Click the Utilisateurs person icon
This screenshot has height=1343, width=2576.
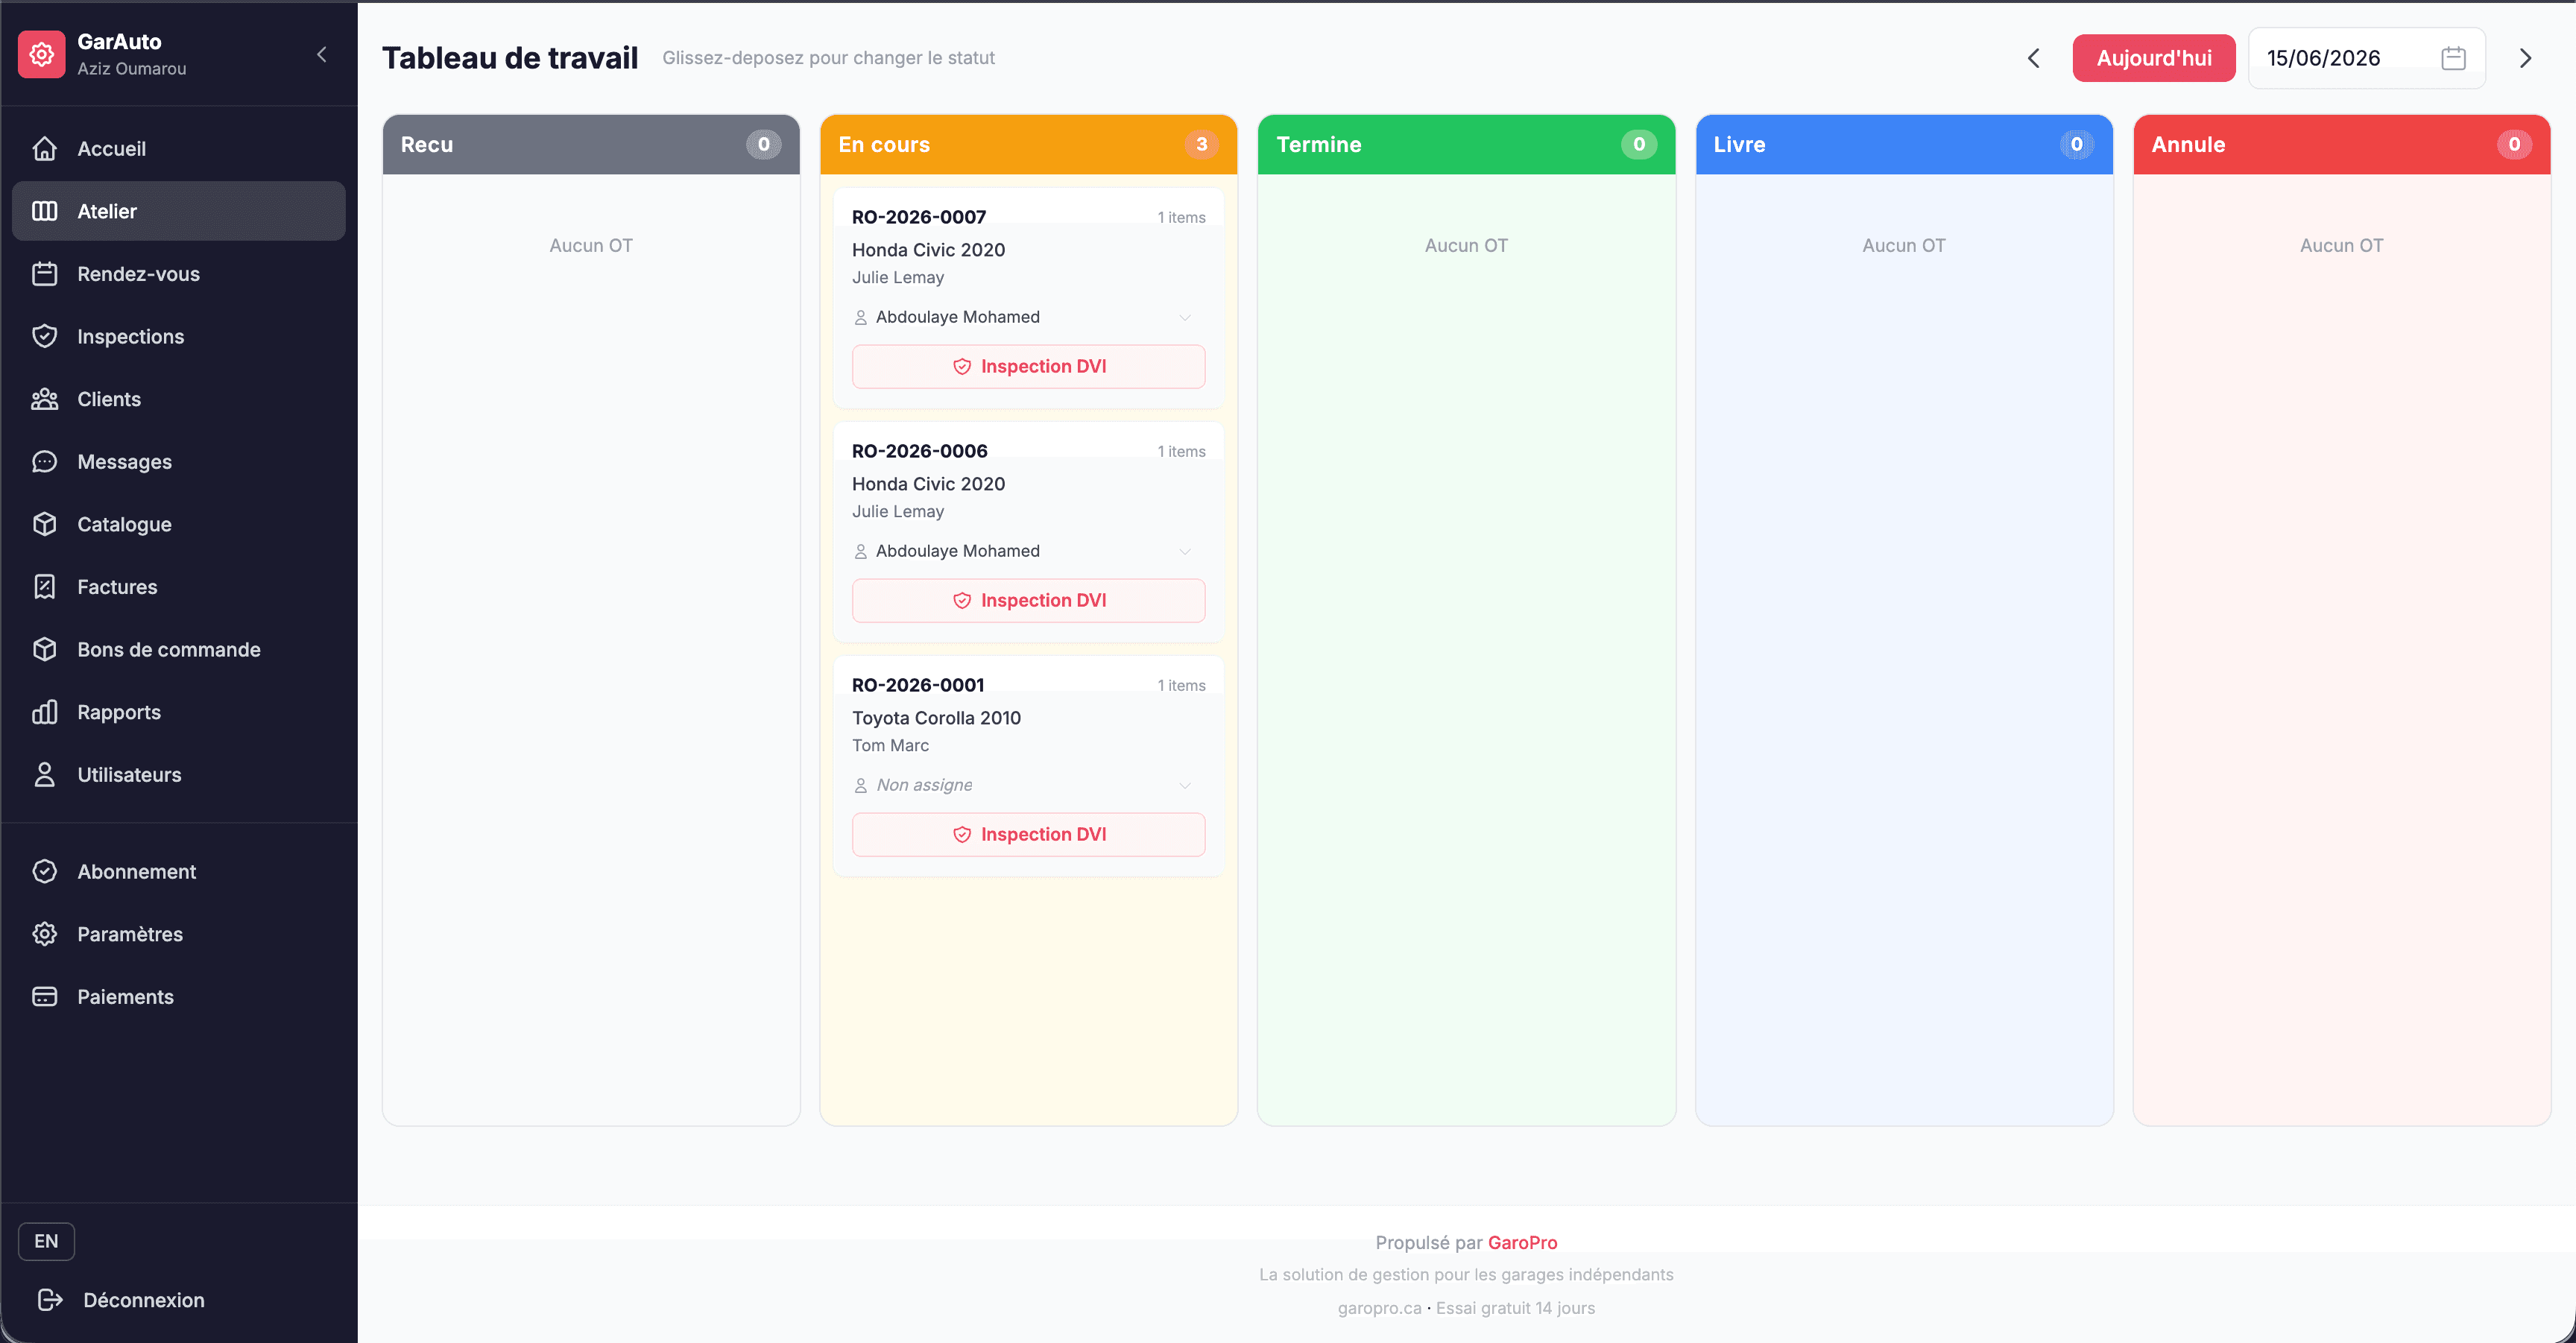[x=44, y=774]
